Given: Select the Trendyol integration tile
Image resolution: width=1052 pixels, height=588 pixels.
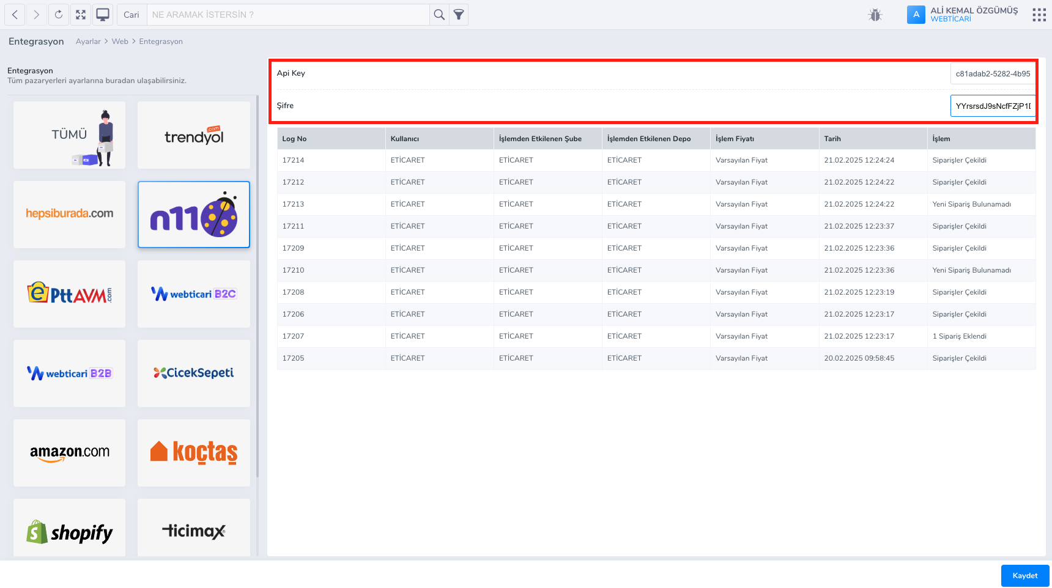Looking at the screenshot, I should pyautogui.click(x=194, y=135).
